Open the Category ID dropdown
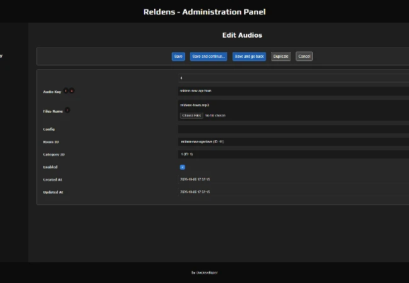Viewport: 409px width, 283px height. [x=293, y=154]
